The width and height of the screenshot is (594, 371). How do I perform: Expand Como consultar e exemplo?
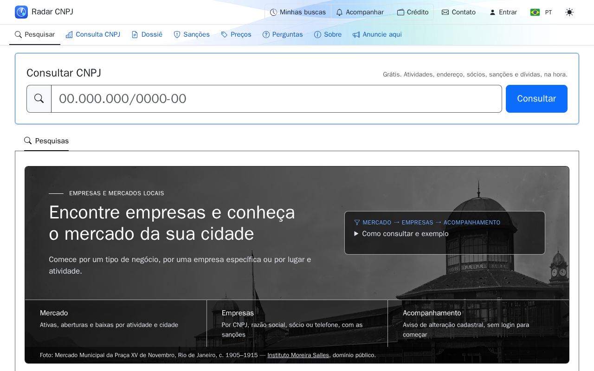pos(401,234)
